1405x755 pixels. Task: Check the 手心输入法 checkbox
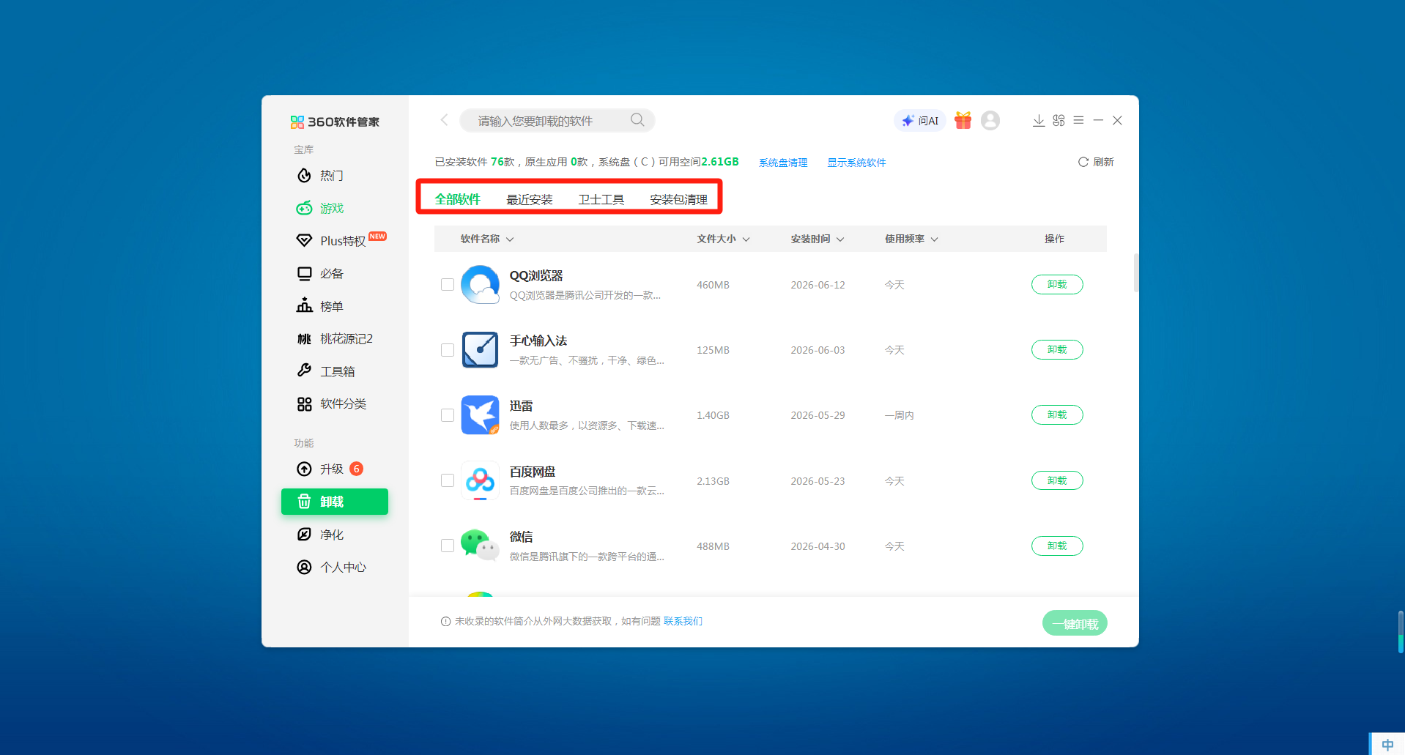(x=448, y=350)
